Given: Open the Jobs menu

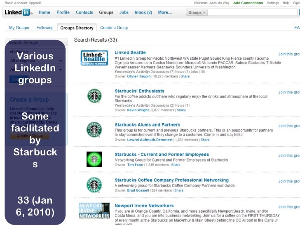Looking at the screenshot, I should coord(124,12).
